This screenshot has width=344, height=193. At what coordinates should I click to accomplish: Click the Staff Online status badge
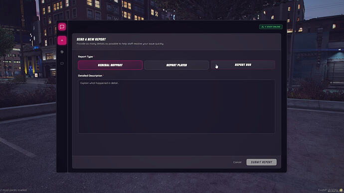[271, 27]
